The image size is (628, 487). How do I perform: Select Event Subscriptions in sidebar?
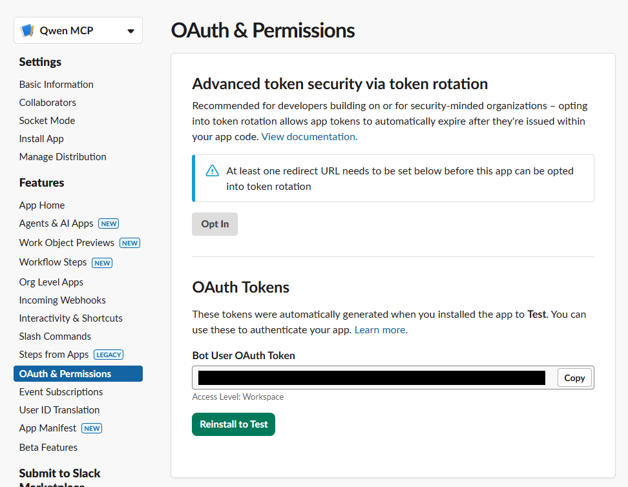pos(61,392)
